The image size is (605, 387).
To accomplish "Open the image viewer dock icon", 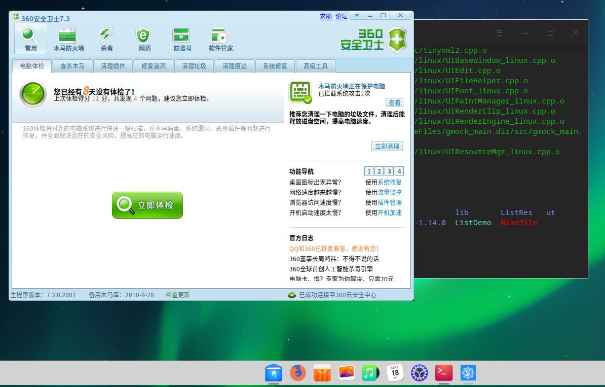I will (x=347, y=373).
